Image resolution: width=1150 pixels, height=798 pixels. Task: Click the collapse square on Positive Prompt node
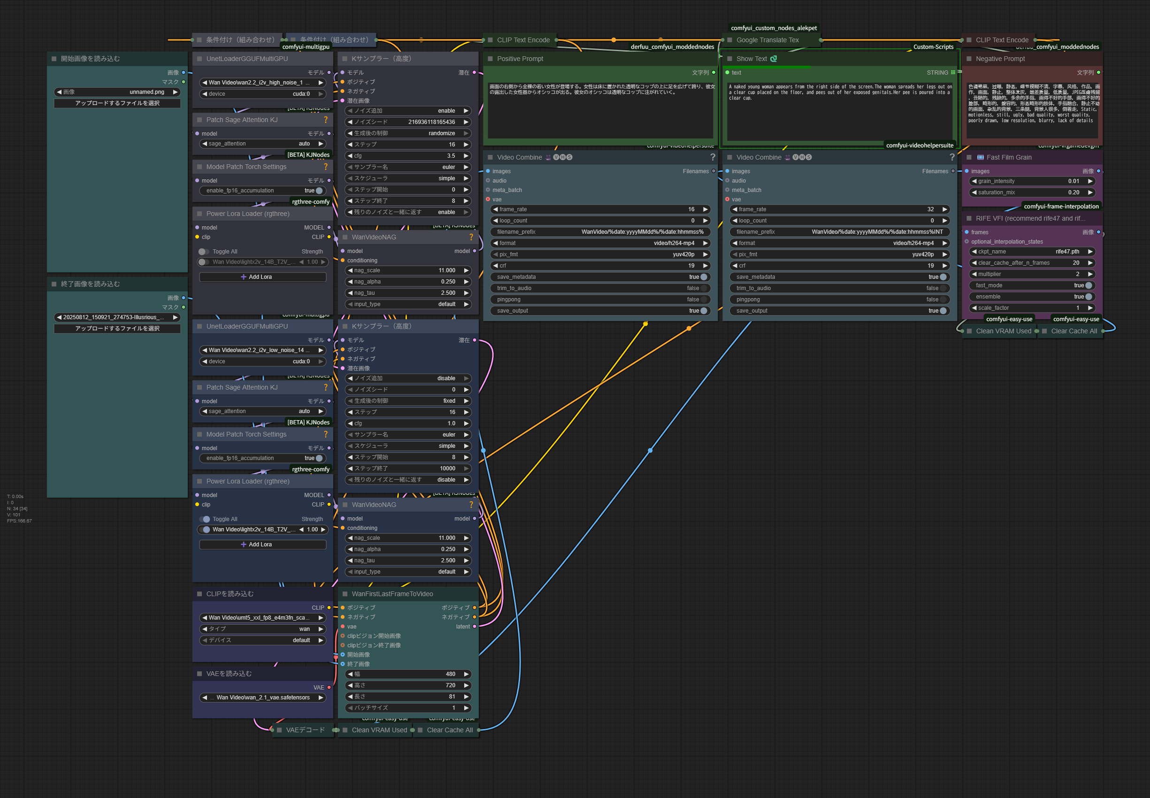[490, 59]
